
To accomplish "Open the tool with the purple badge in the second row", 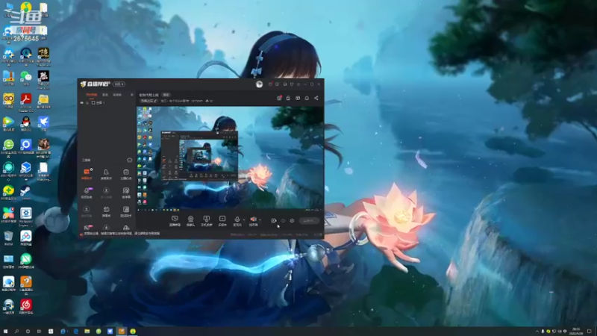I will pyautogui.click(x=87, y=193).
